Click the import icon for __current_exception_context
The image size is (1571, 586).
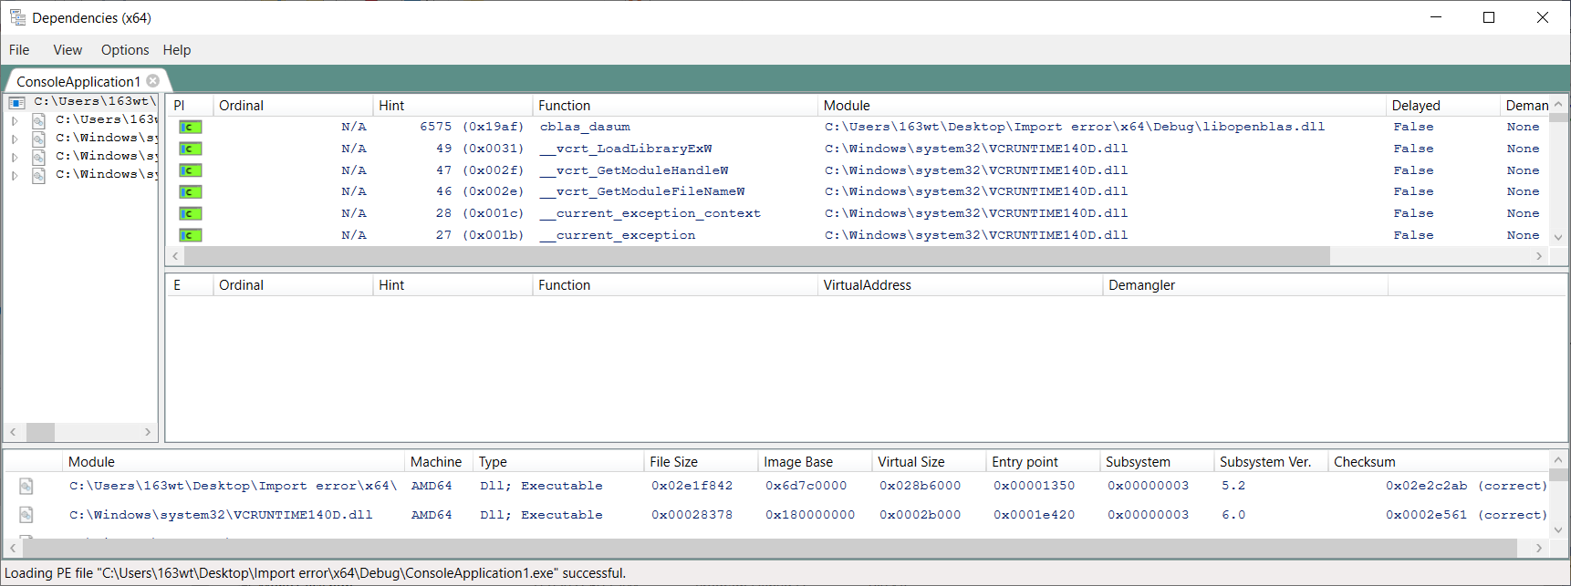190,213
